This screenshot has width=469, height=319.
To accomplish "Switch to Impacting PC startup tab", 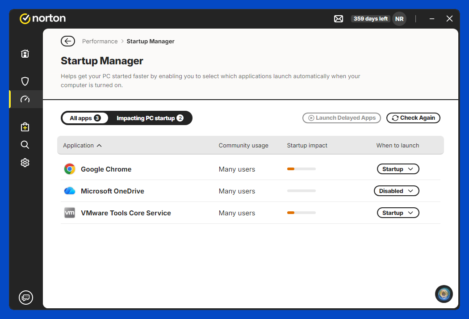I will pyautogui.click(x=150, y=118).
